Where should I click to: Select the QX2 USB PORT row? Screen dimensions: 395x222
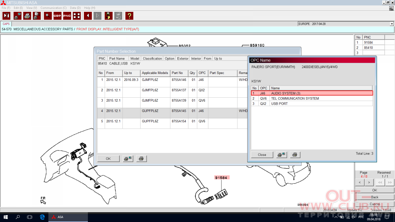312,104
